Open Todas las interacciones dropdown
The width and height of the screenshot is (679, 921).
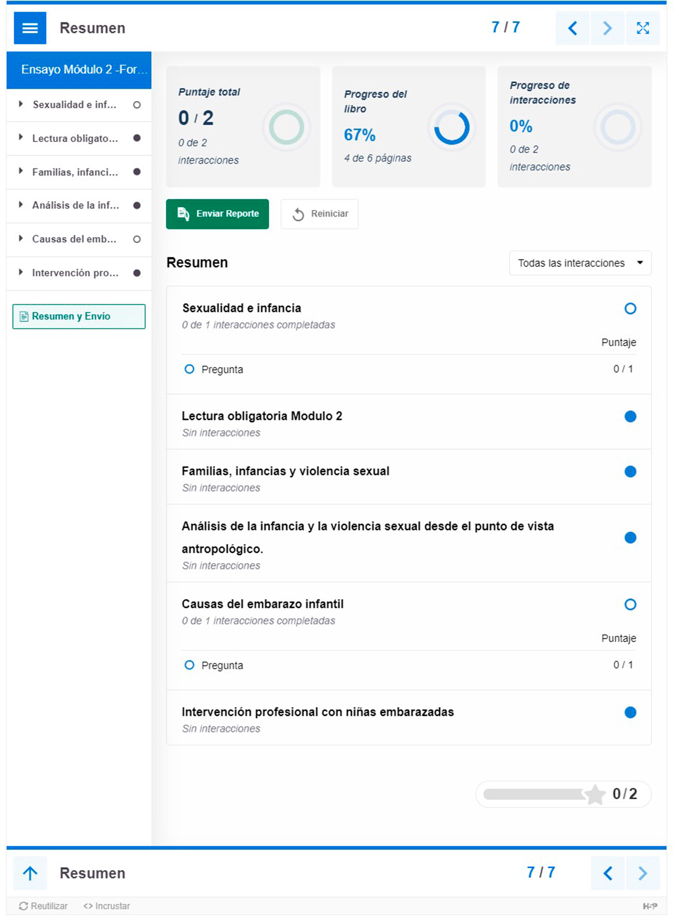tap(581, 263)
